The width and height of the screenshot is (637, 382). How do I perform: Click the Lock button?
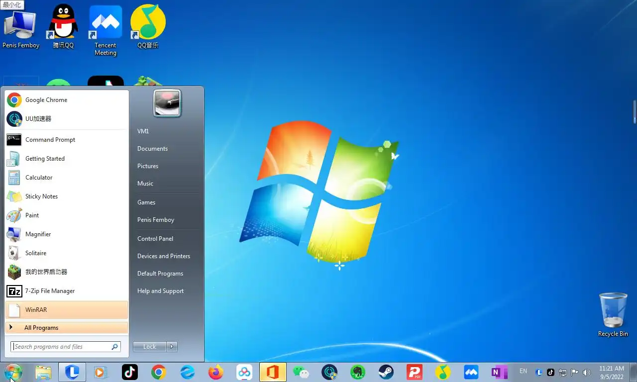(150, 347)
